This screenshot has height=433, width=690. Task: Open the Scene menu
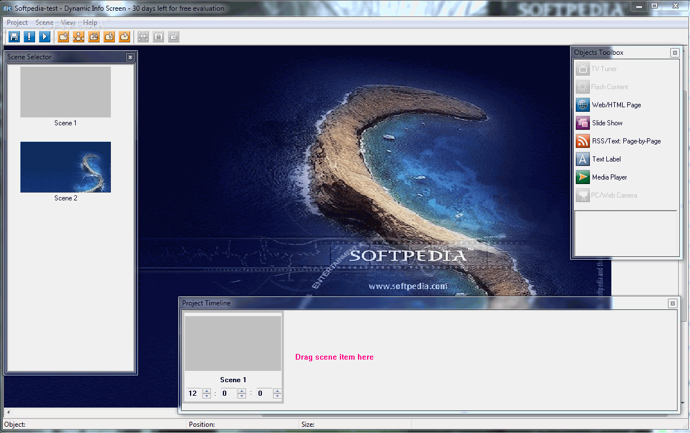pos(44,23)
